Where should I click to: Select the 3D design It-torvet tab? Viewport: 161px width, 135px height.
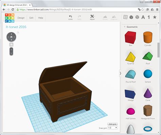(17, 5)
